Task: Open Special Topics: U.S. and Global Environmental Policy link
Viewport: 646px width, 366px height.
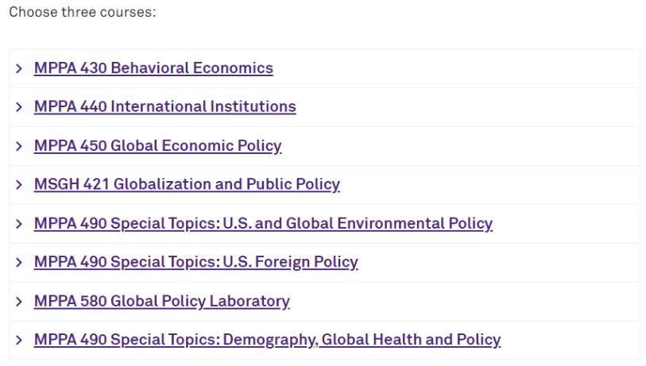Action: pyautogui.click(x=263, y=224)
